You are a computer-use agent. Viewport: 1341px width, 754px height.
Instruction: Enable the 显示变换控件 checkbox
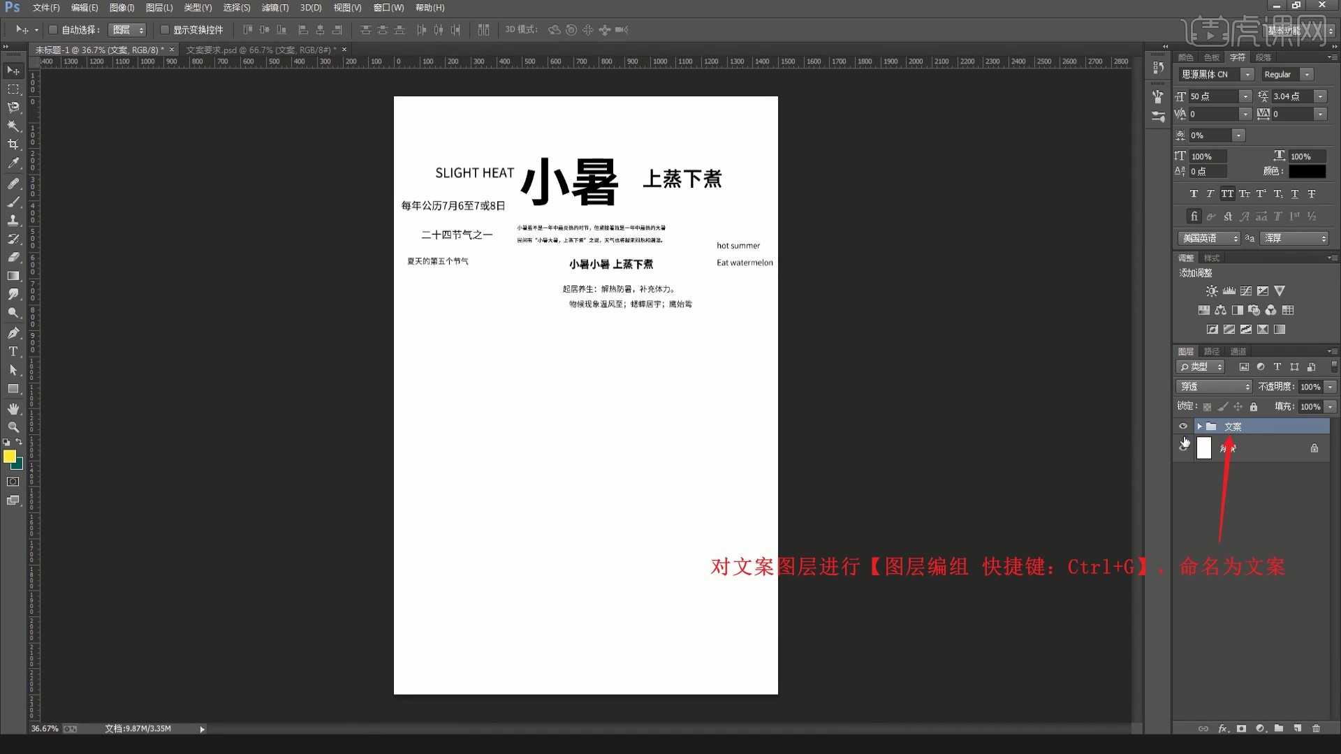(165, 30)
